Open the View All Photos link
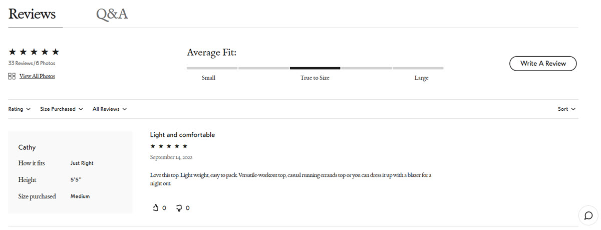The image size is (601, 230). point(37,76)
